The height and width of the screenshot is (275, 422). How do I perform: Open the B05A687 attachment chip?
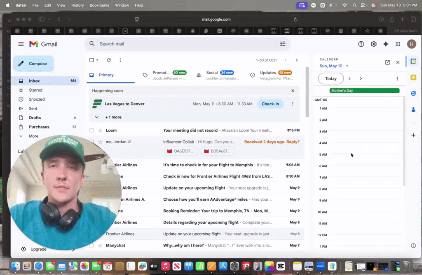click(x=218, y=151)
